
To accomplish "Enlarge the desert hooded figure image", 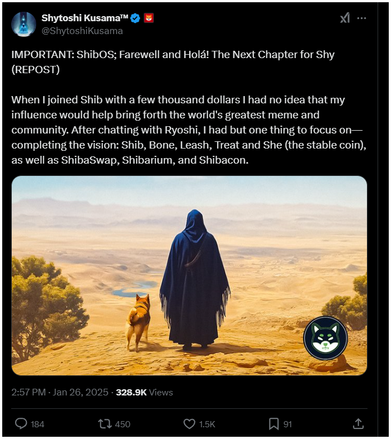I will [189, 275].
